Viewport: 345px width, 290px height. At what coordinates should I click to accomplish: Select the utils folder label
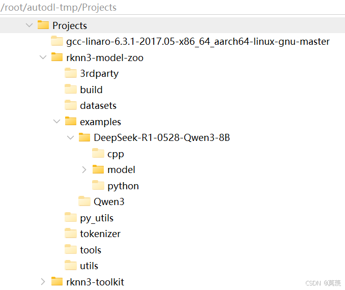pyautogui.click(x=89, y=266)
